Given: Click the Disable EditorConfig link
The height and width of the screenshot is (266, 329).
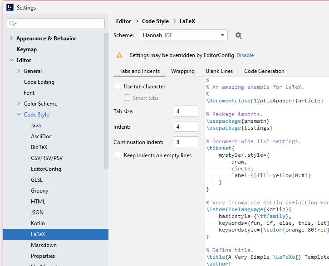Looking at the screenshot, I should point(245,55).
